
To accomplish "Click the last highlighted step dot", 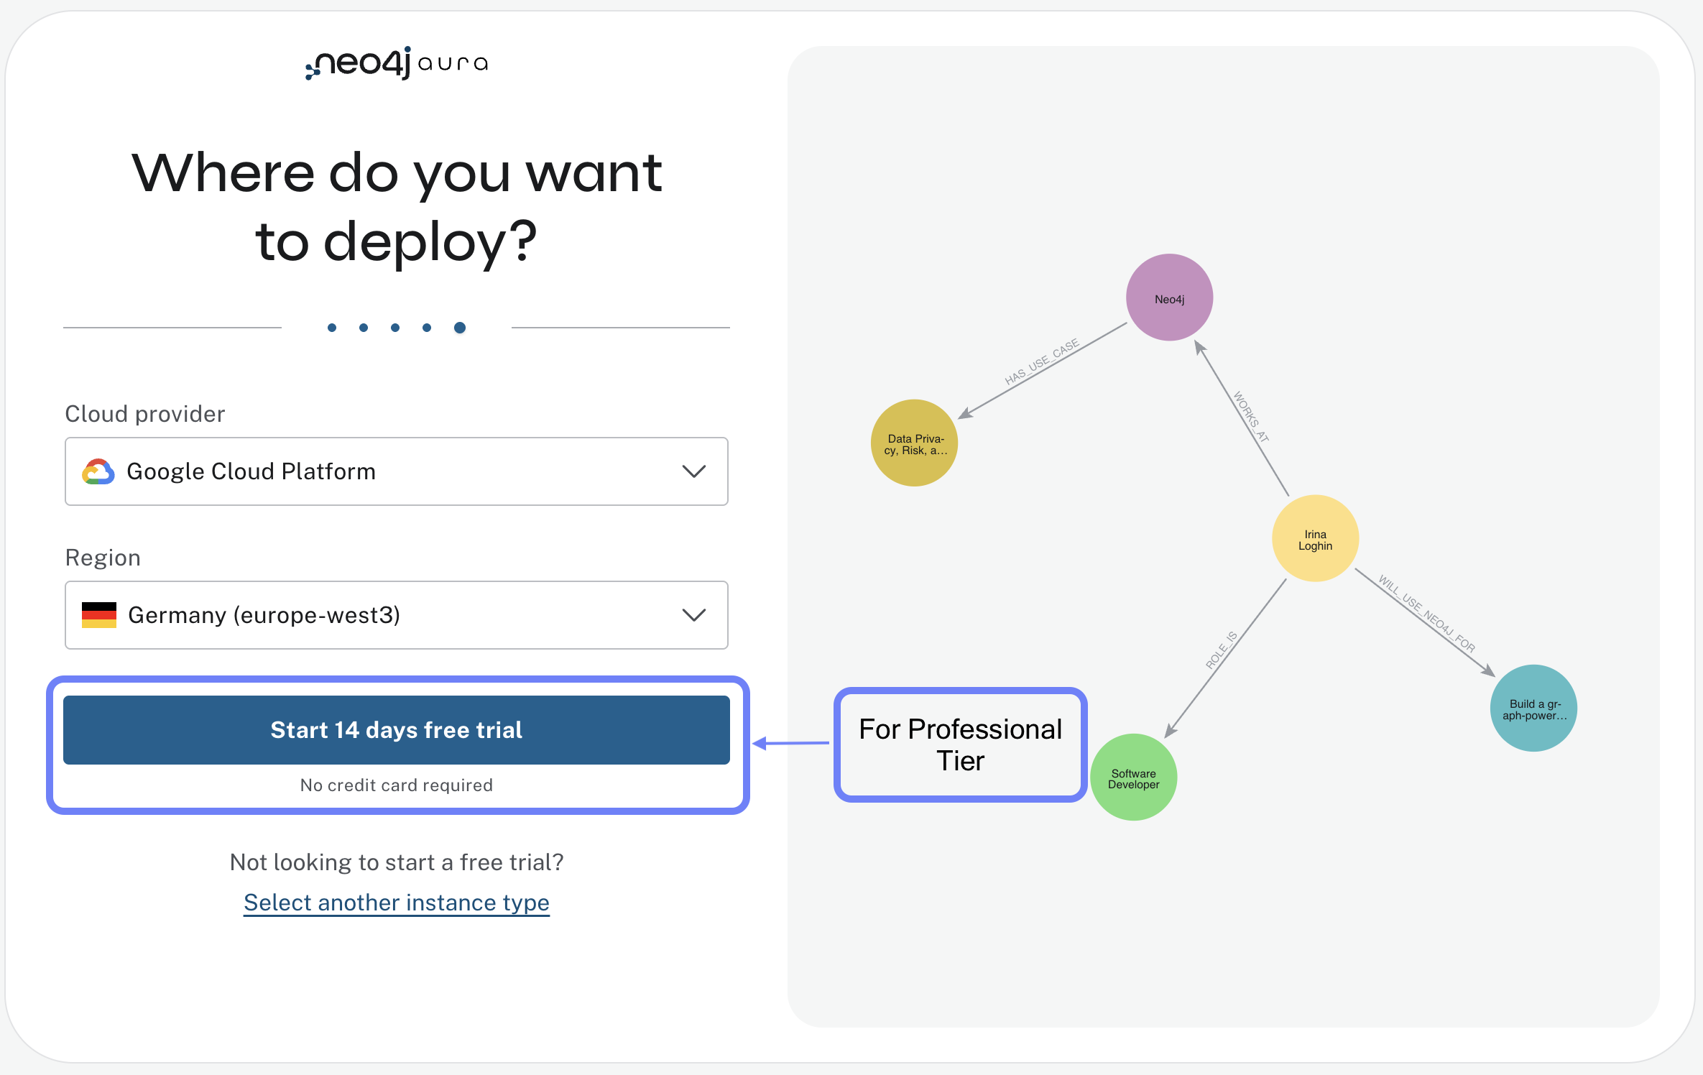I will (460, 328).
